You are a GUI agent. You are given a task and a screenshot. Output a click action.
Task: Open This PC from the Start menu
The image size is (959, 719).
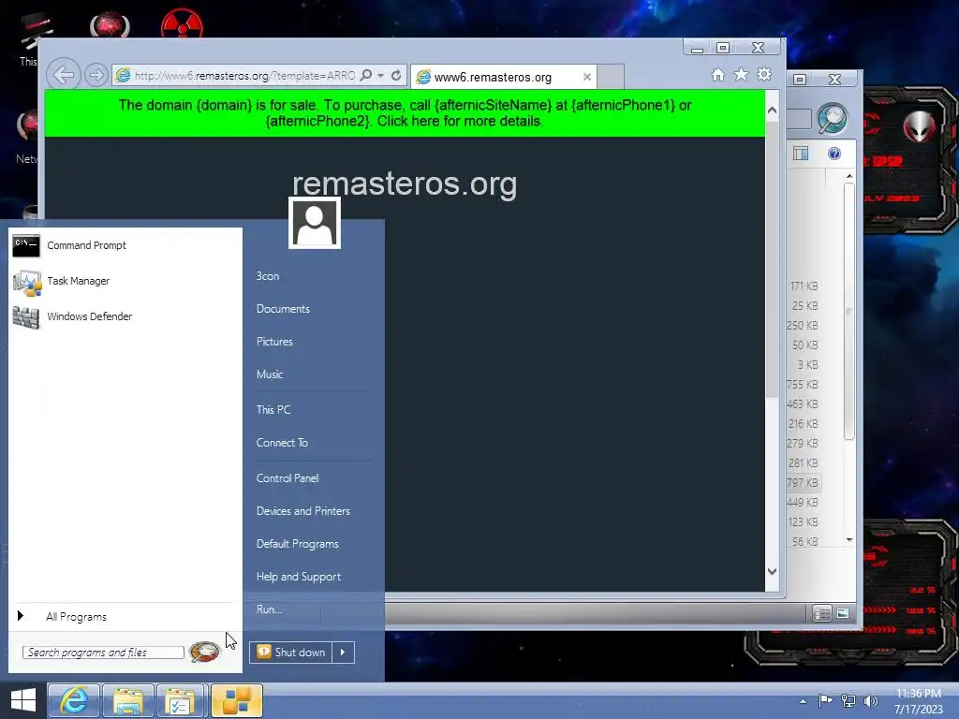tap(273, 410)
